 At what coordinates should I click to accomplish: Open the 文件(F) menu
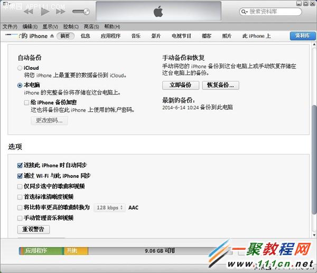click(x=10, y=26)
